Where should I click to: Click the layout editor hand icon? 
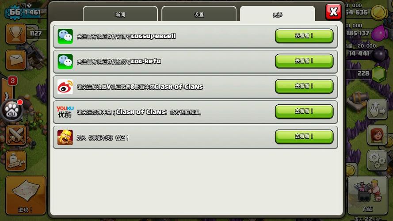click(x=377, y=110)
